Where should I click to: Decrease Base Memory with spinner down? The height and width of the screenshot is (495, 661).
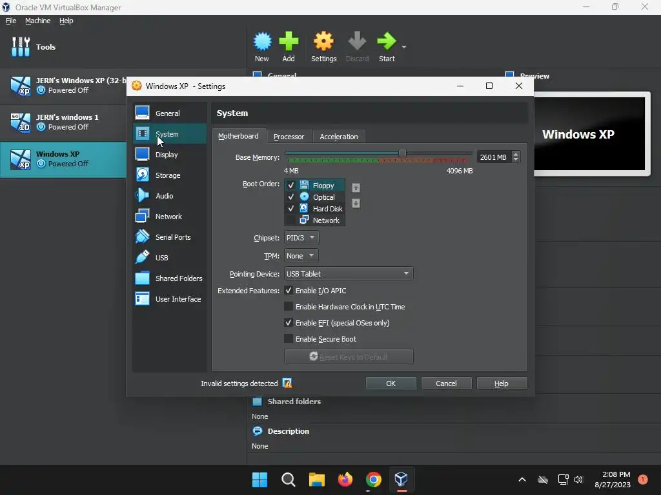(x=516, y=160)
